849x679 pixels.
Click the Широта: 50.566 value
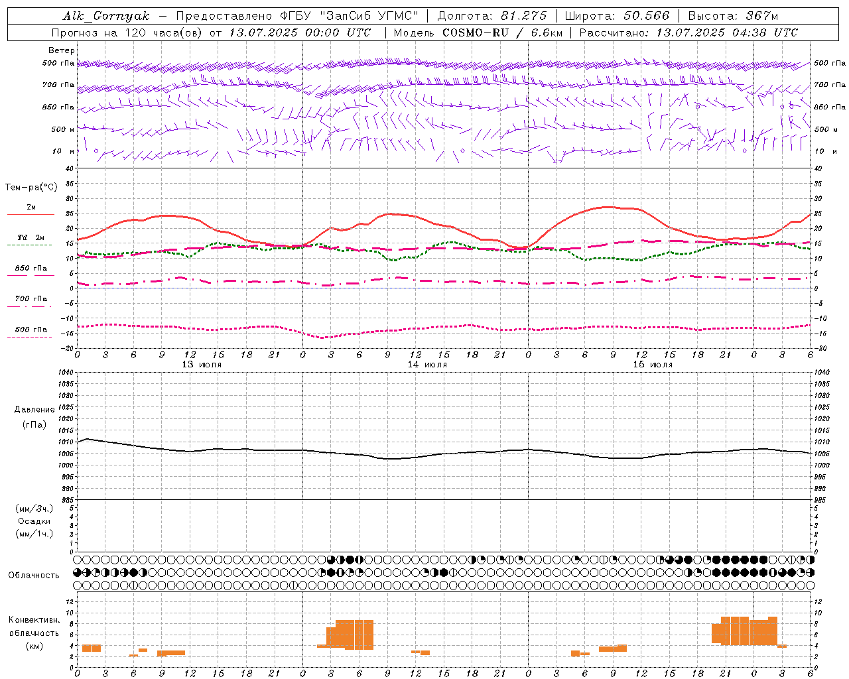618,16
